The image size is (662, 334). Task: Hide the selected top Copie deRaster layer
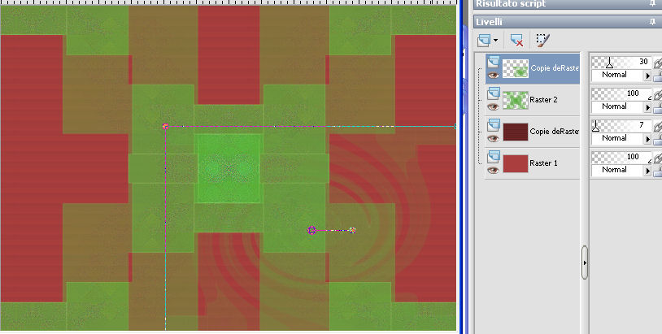tap(493, 76)
